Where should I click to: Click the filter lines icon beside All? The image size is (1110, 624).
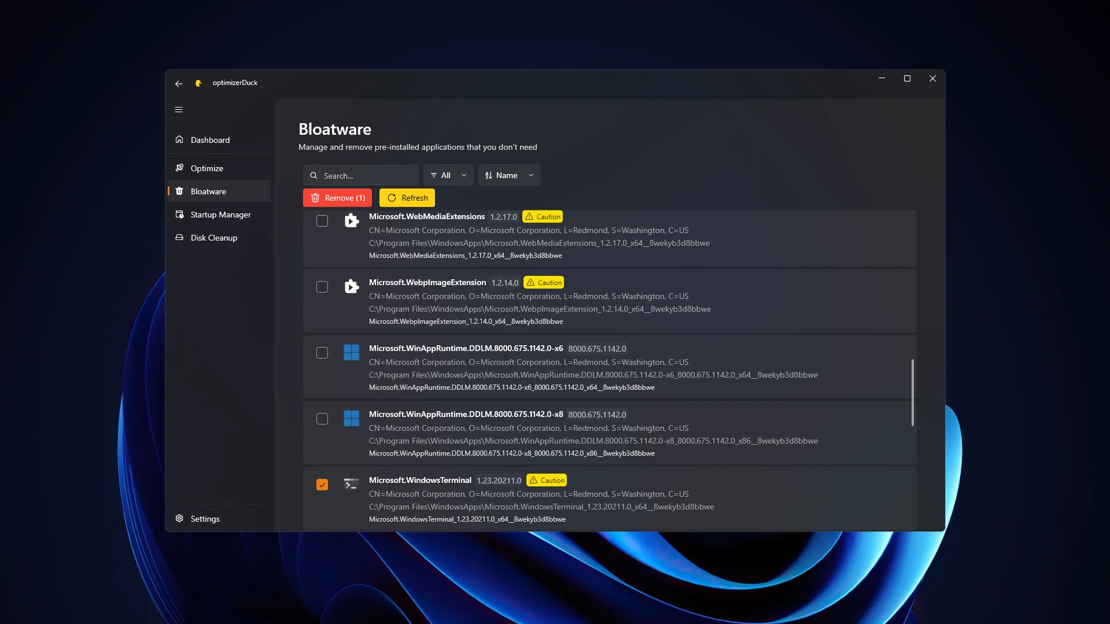pyautogui.click(x=434, y=175)
